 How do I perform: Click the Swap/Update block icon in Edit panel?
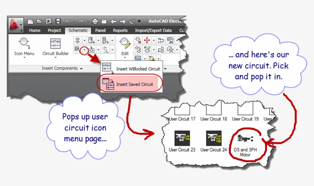point(161,49)
